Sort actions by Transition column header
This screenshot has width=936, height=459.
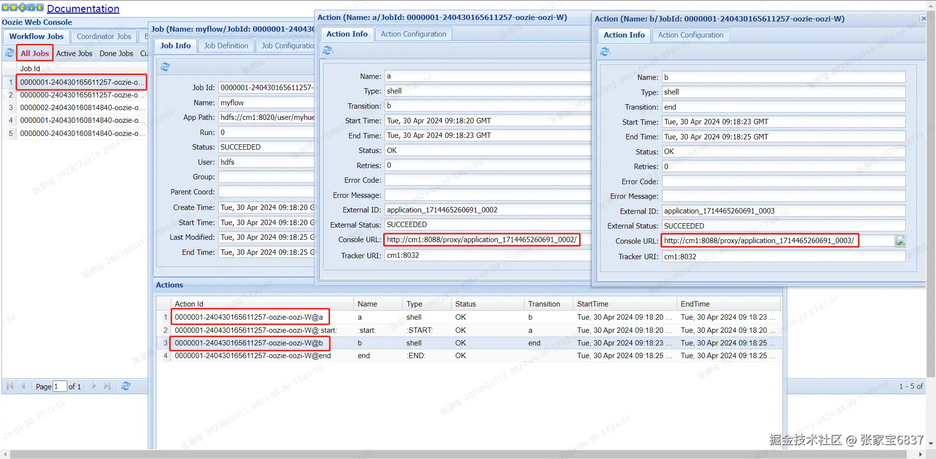point(548,304)
